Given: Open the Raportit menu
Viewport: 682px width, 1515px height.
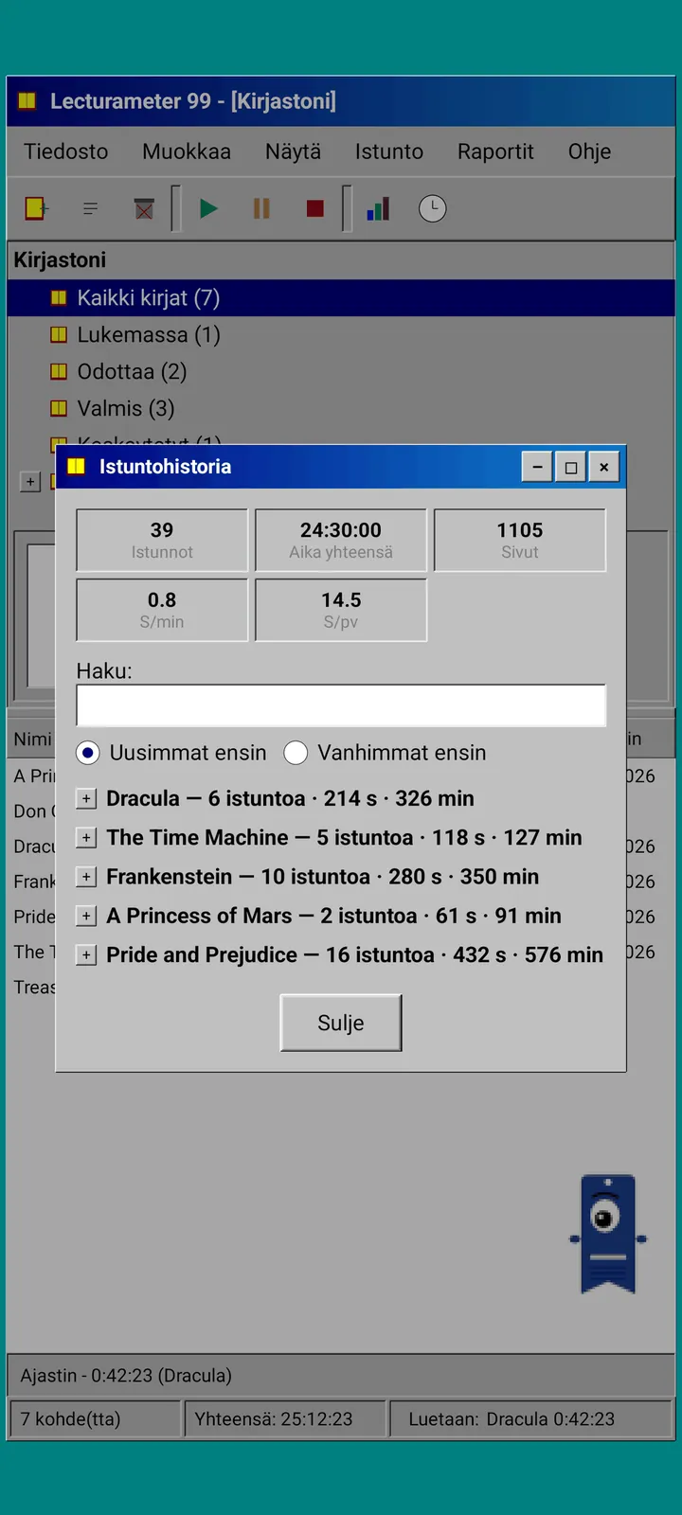Looking at the screenshot, I should [495, 151].
